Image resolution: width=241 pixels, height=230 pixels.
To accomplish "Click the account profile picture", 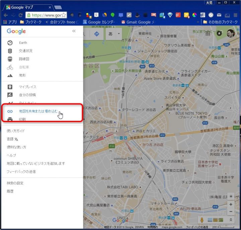I will pyautogui.click(x=231, y=33).
